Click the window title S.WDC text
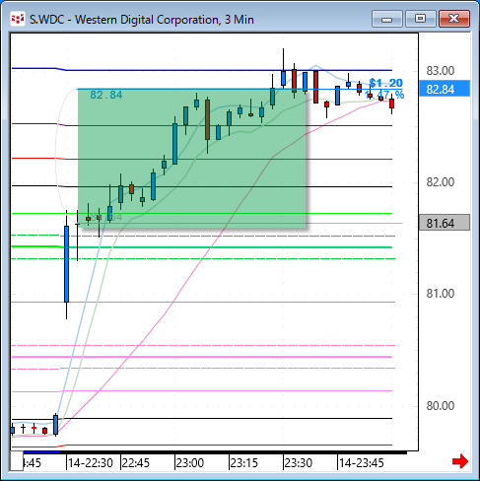480x481 pixels. 47,20
